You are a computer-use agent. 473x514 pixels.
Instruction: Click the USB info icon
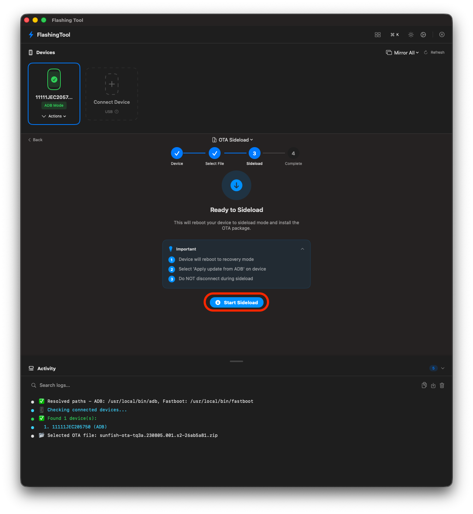(x=117, y=112)
